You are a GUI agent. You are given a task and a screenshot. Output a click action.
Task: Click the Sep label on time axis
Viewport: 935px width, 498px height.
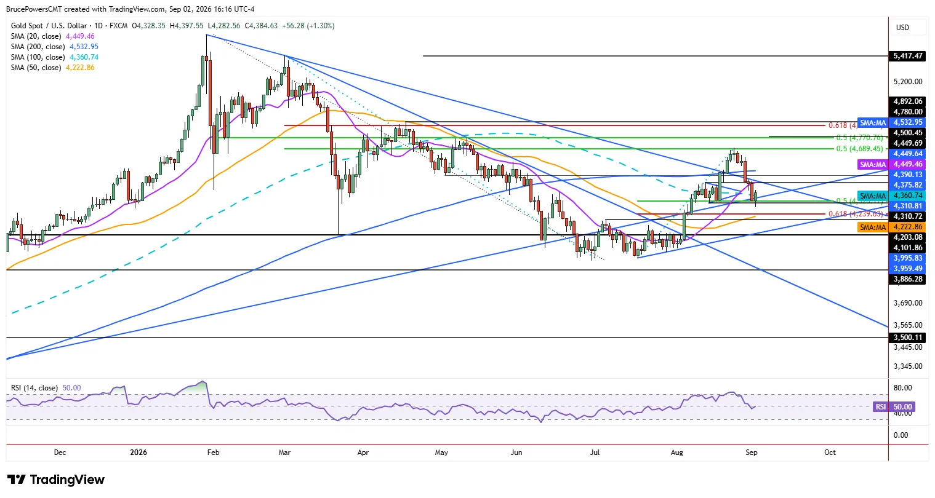tap(752, 453)
